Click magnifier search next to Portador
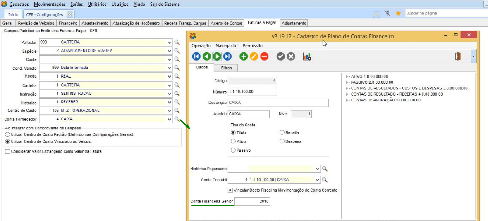 (x=177, y=42)
